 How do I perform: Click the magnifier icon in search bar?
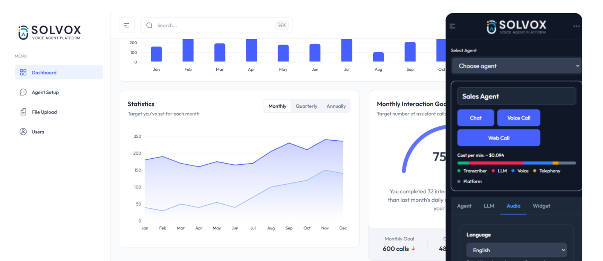coord(150,25)
